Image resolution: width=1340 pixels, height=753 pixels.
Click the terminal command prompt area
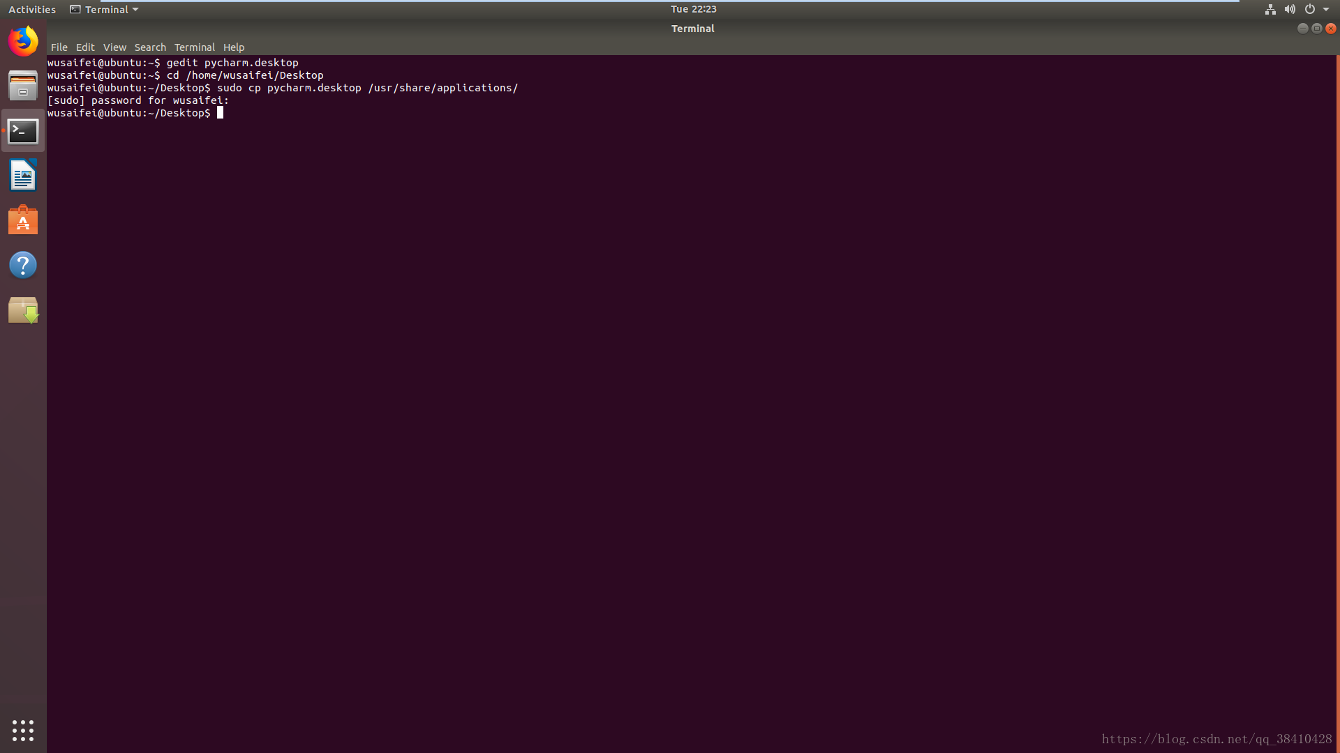pyautogui.click(x=221, y=113)
